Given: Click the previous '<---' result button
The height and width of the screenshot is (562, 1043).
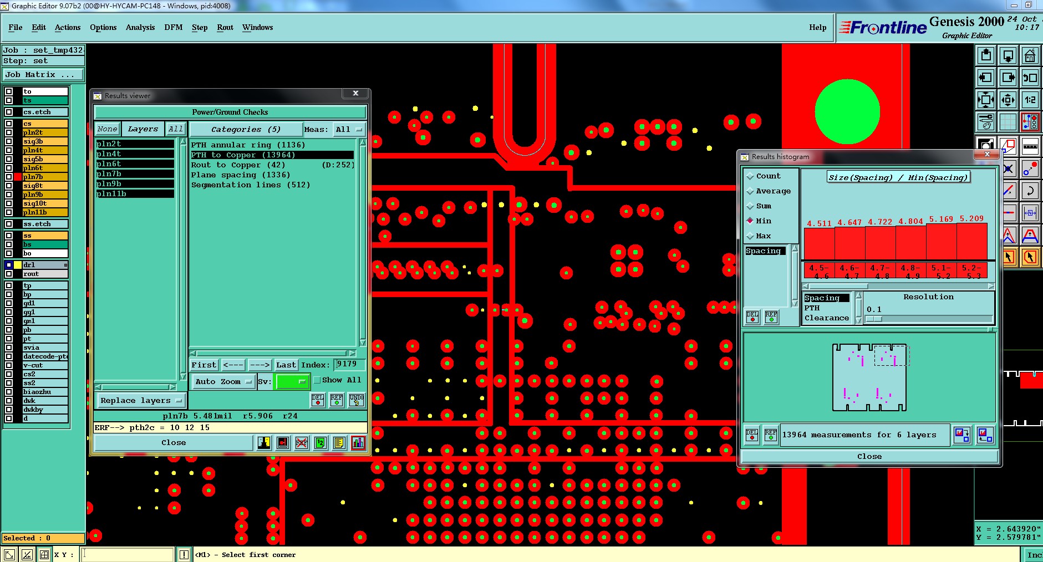Looking at the screenshot, I should (x=233, y=365).
